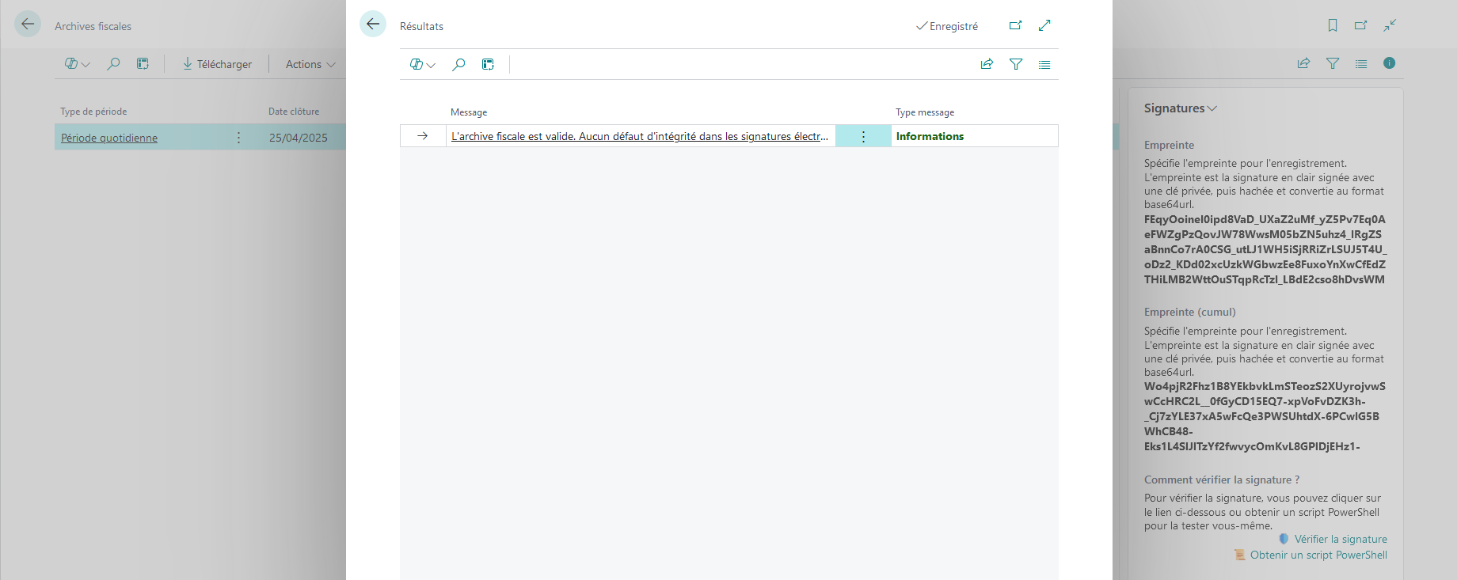Open the archive fiscale valide message
This screenshot has width=1457, height=580.
640,136
